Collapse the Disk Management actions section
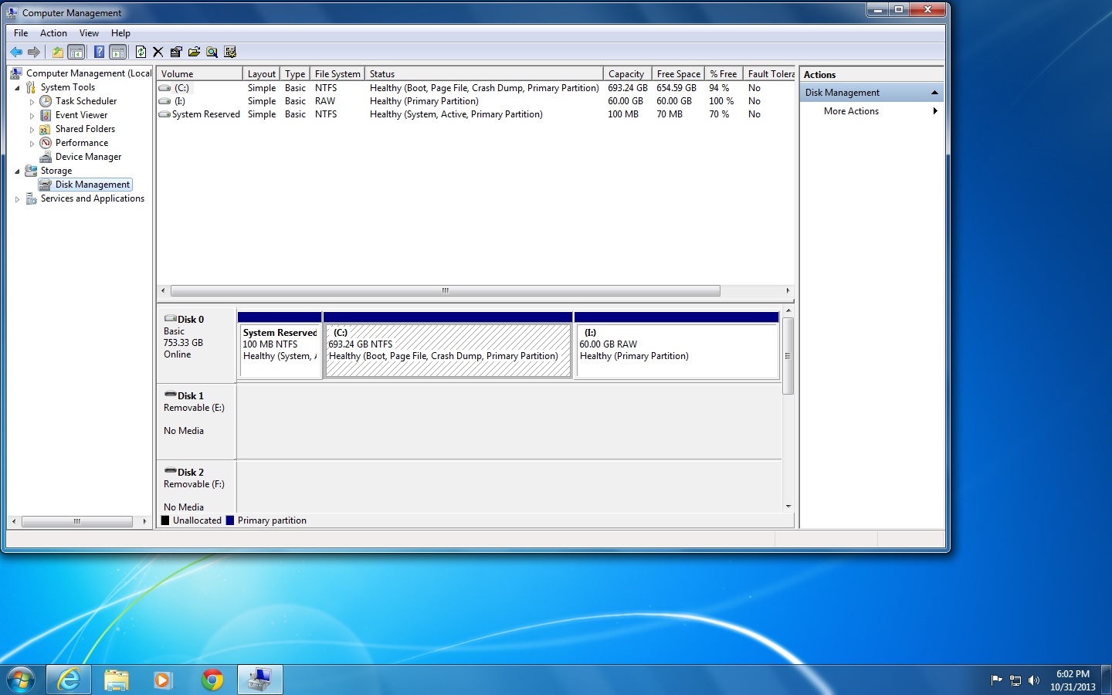1112x695 pixels. (934, 93)
